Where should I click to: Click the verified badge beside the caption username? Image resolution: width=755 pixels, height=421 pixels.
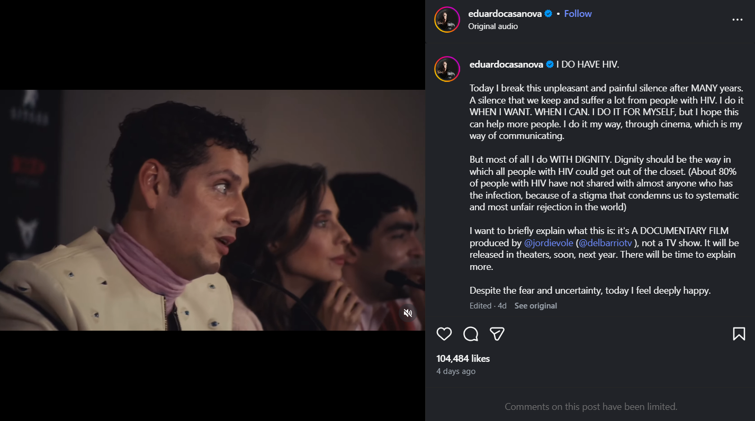click(x=550, y=64)
